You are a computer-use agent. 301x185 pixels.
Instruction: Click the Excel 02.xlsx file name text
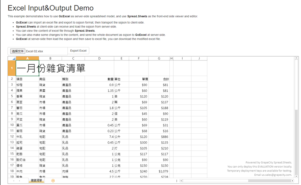34,51
